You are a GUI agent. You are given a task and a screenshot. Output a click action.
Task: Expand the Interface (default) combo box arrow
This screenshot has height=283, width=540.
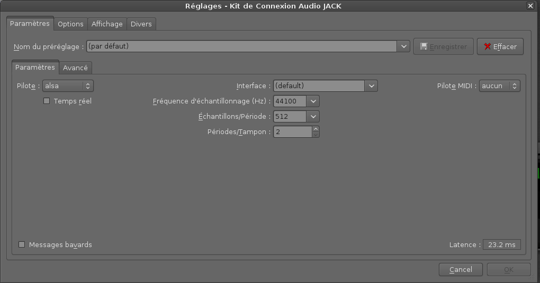click(371, 86)
